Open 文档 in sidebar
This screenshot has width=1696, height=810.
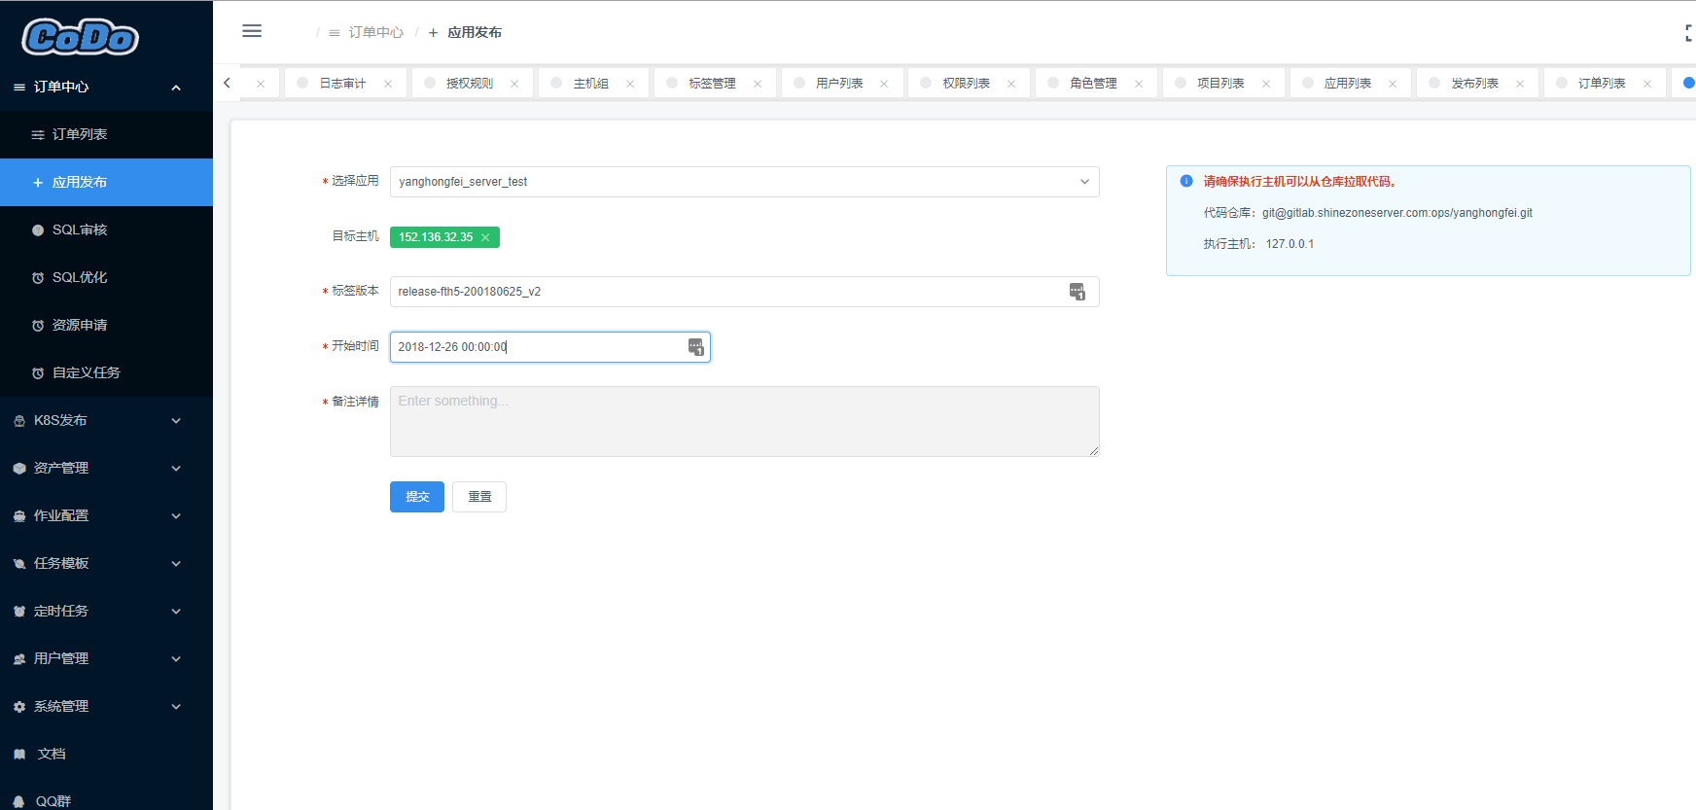click(x=106, y=755)
